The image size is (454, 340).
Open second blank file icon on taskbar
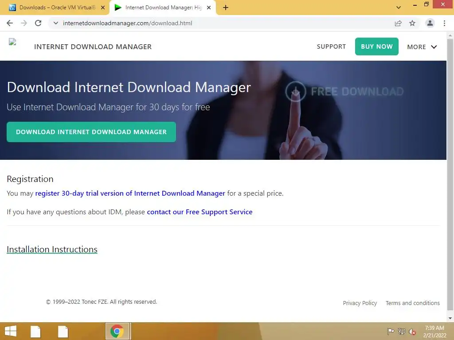63,332
